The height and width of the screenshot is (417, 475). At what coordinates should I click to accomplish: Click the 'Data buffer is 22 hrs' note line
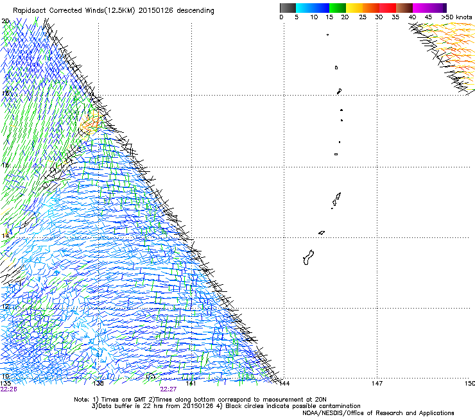(x=226, y=406)
